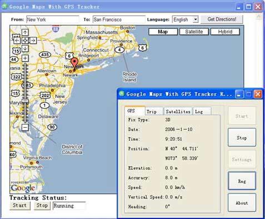The width and height of the screenshot is (265, 219).
Task: Click Start under Tracking Status
Action: coord(20,206)
